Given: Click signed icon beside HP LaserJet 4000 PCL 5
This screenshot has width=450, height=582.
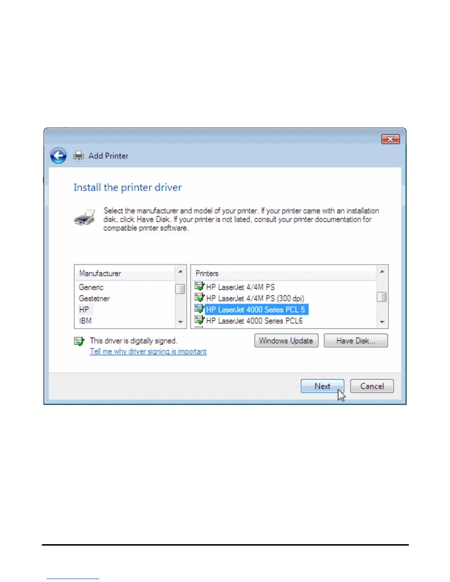Looking at the screenshot, I should click(199, 309).
